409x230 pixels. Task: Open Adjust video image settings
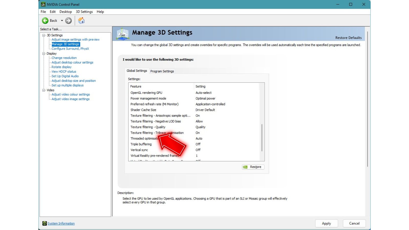(x=71, y=99)
